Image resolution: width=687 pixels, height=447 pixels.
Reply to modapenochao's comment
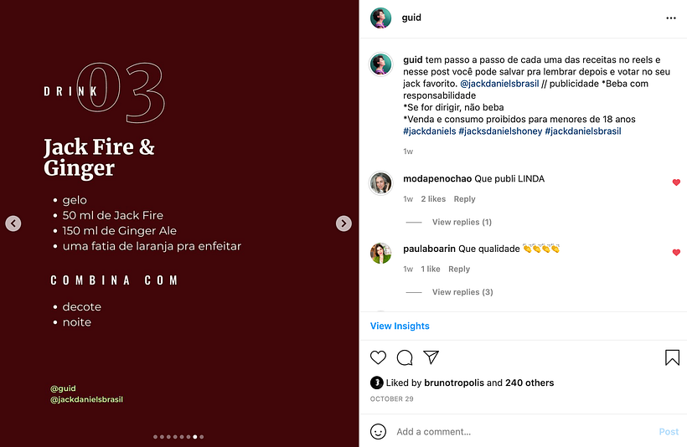coord(464,198)
